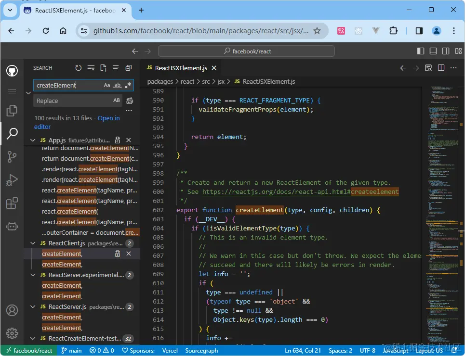Navigate back in editor tab bar
Screen dimensions: 465x356
[403, 68]
